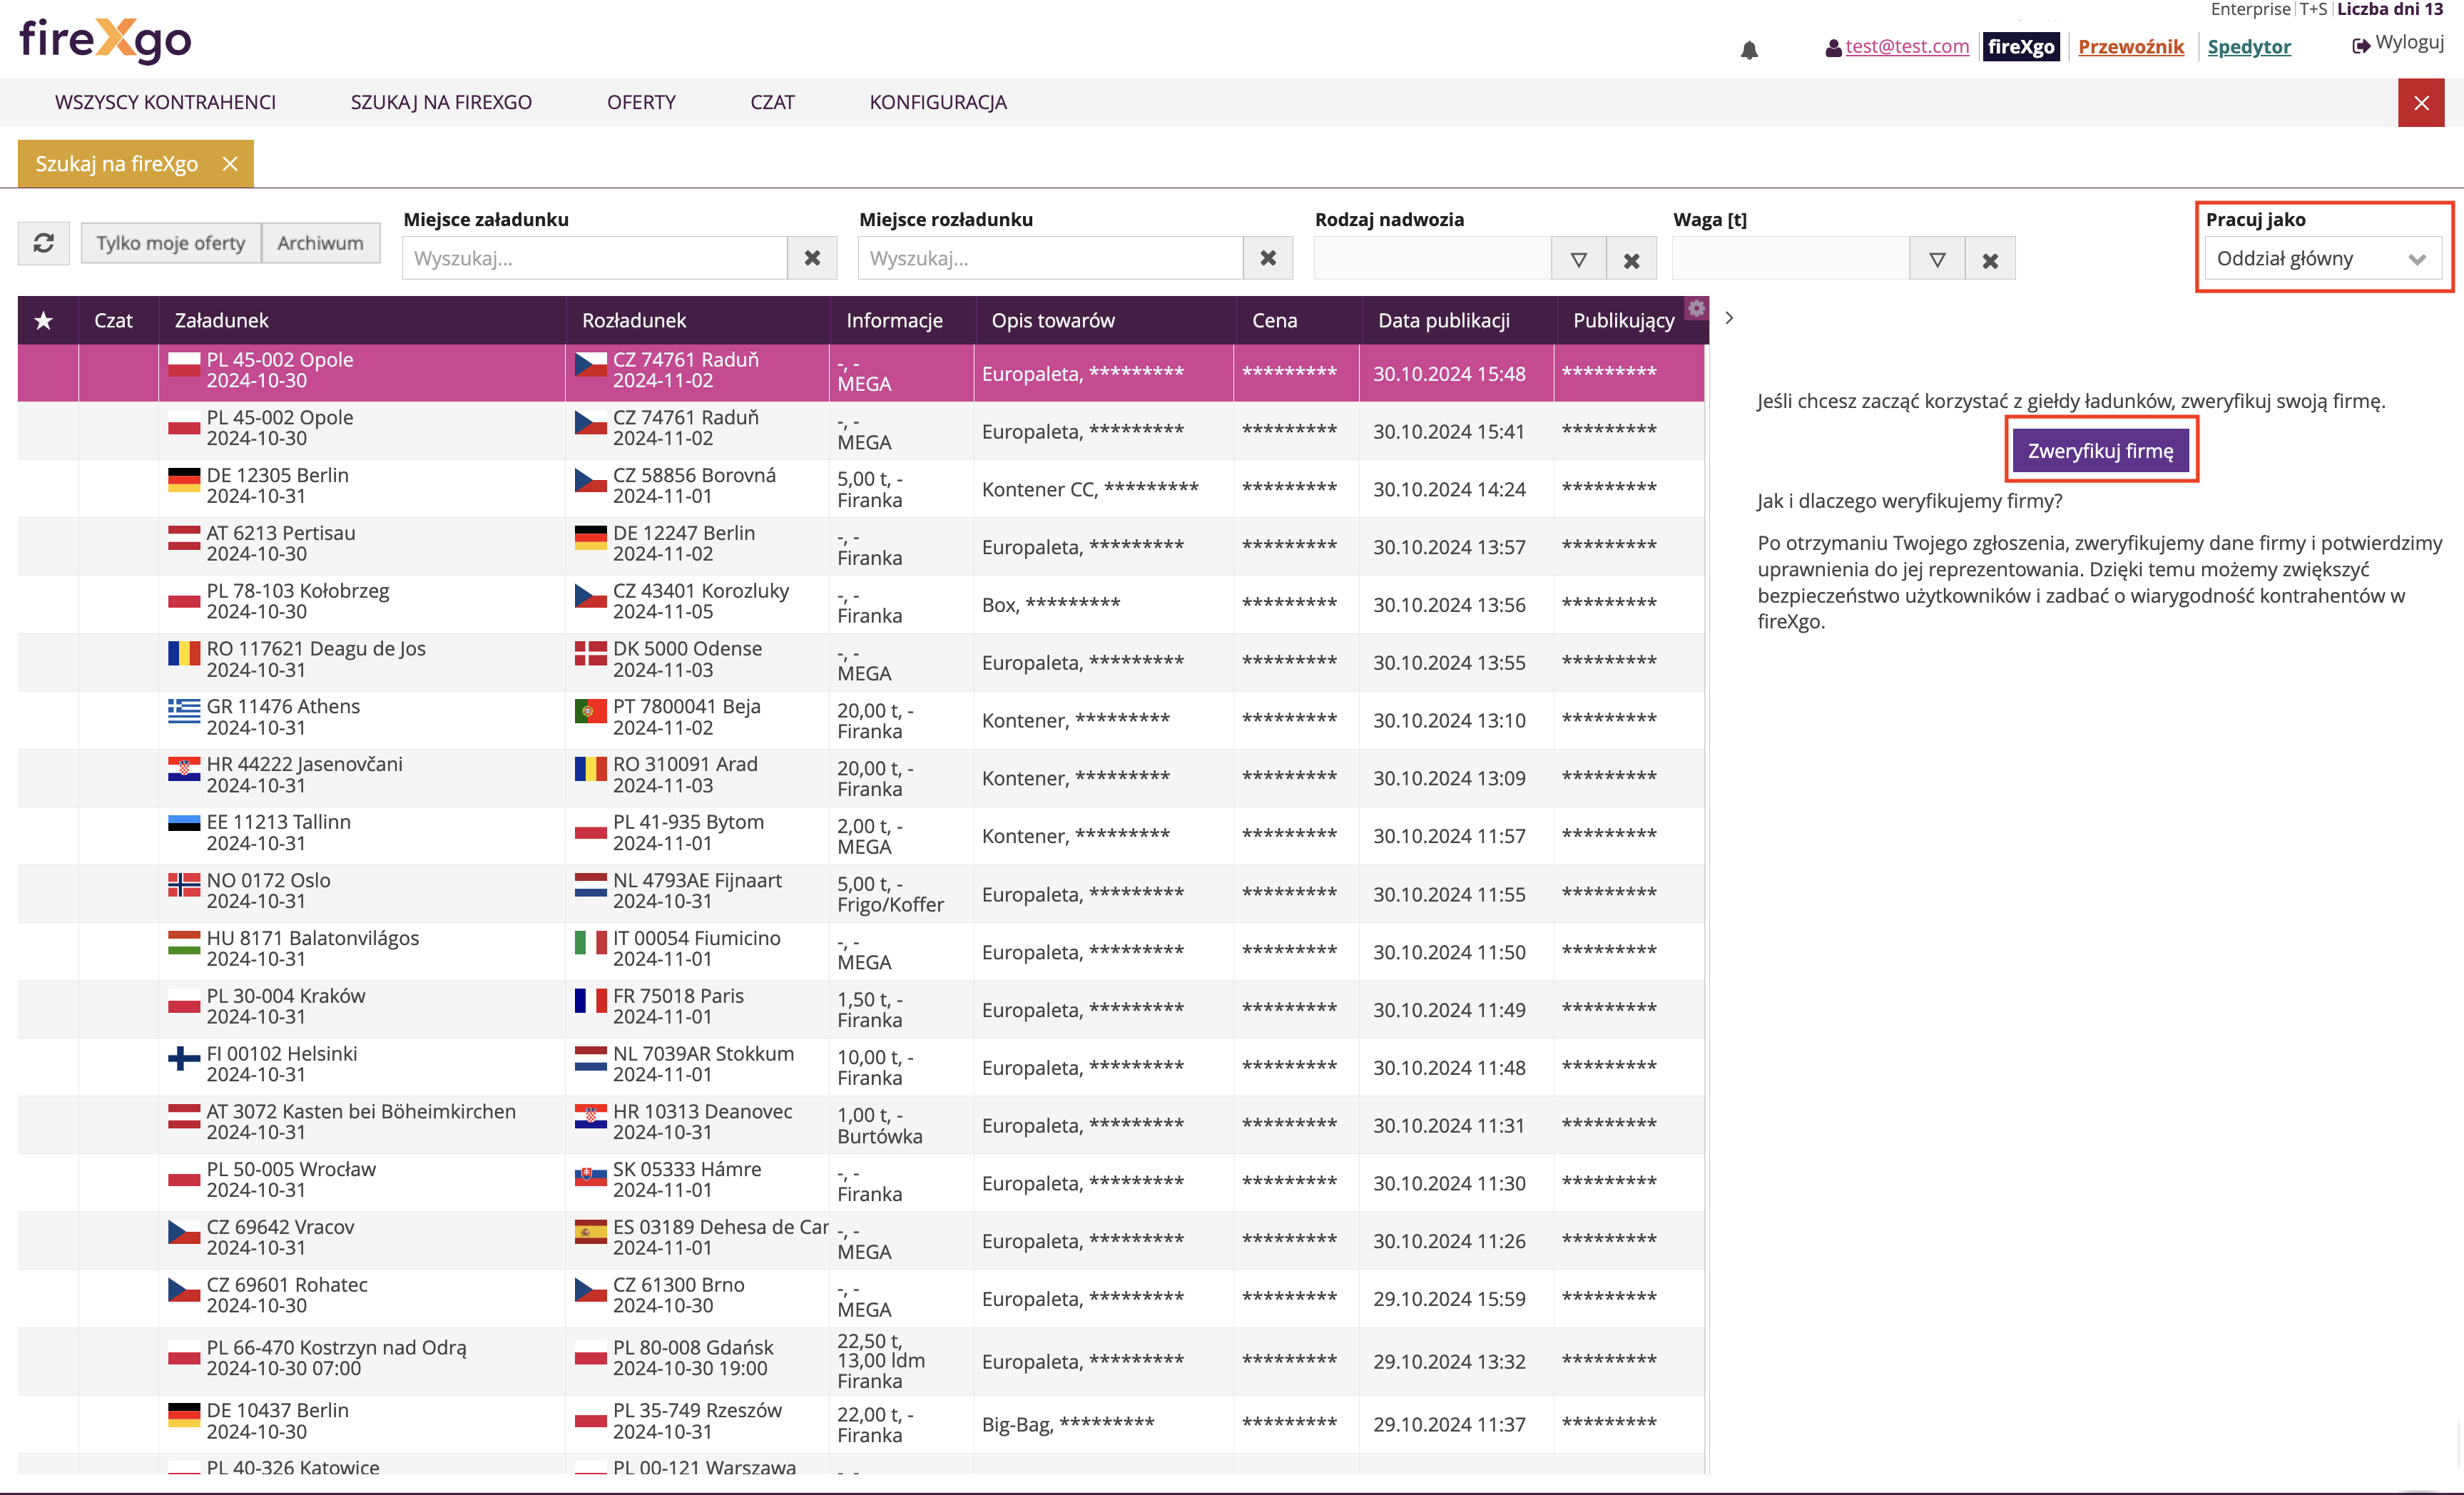Collapse the side panel with the chevron

pyautogui.click(x=1729, y=318)
